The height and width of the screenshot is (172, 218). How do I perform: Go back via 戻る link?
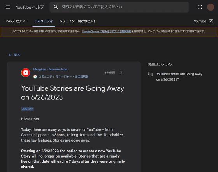(x=17, y=55)
